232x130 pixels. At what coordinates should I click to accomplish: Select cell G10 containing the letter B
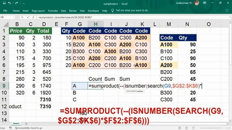click(x=80, y=93)
